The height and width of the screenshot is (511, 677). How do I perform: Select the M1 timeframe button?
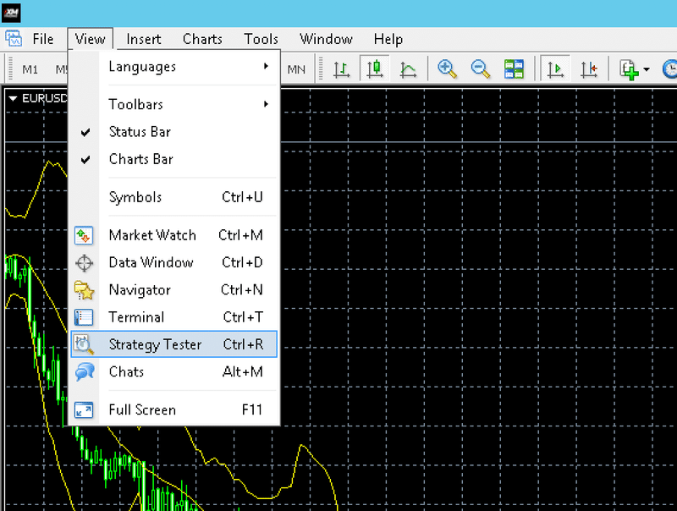tap(28, 69)
